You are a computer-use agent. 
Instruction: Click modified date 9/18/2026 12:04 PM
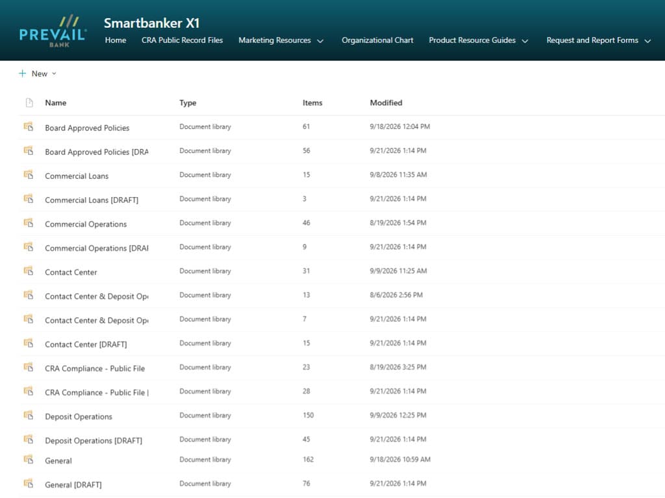(399, 126)
